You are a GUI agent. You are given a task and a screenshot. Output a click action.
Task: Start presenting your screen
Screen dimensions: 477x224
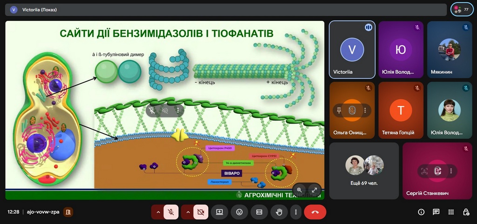point(219,212)
